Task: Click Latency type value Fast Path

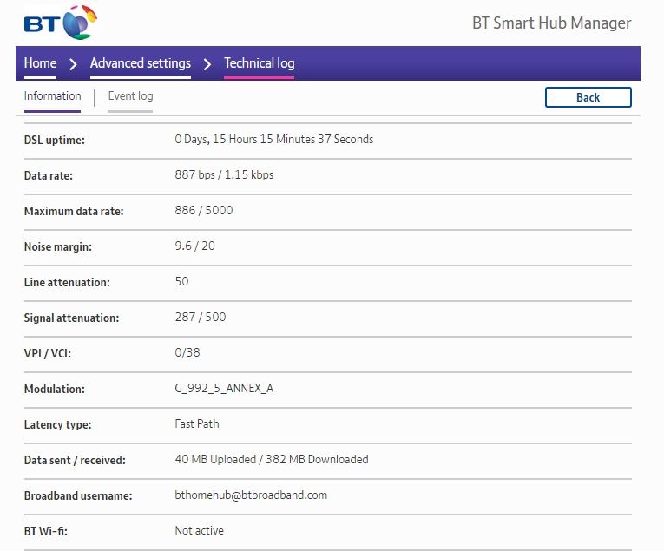Action: pos(197,423)
